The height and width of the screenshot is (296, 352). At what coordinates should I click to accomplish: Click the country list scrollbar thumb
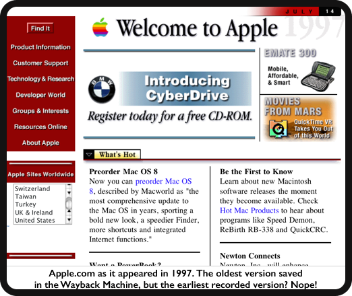click(x=69, y=203)
